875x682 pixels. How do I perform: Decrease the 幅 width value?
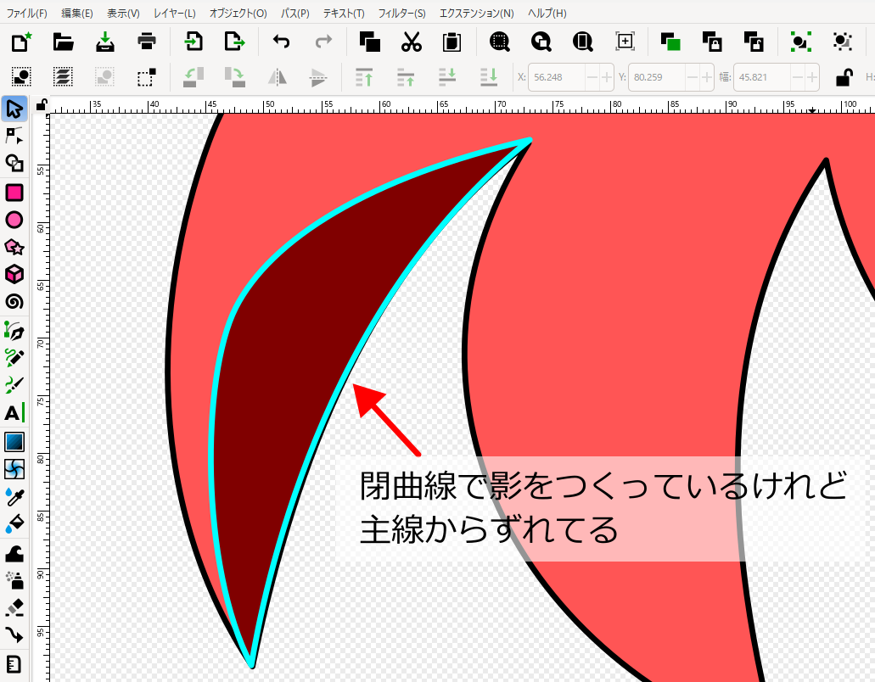(798, 77)
